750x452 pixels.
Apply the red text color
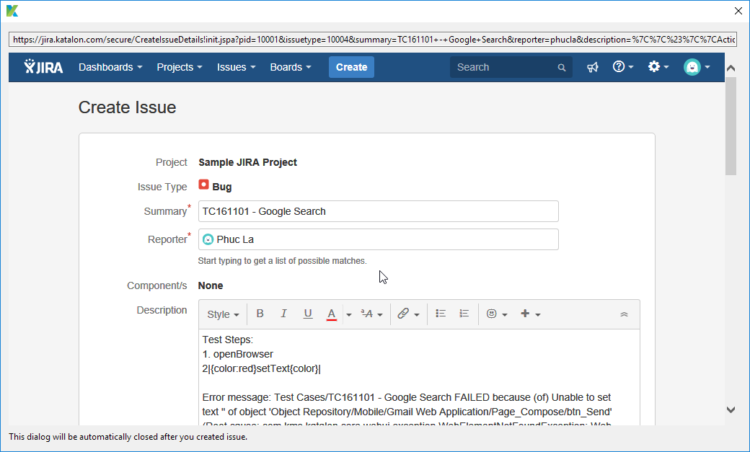point(332,314)
